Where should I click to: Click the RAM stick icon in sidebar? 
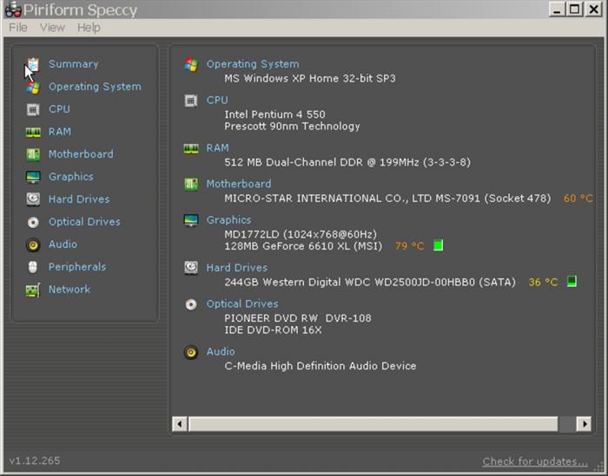(x=33, y=133)
